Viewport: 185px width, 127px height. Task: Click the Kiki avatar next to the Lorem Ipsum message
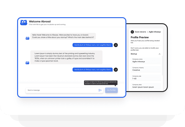point(27,63)
